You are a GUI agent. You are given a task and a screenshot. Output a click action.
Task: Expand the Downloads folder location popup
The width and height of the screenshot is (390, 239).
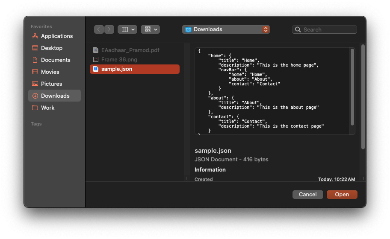coord(226,29)
